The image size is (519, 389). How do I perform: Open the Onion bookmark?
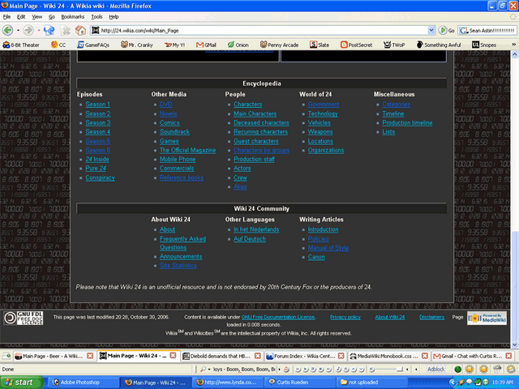(x=238, y=45)
